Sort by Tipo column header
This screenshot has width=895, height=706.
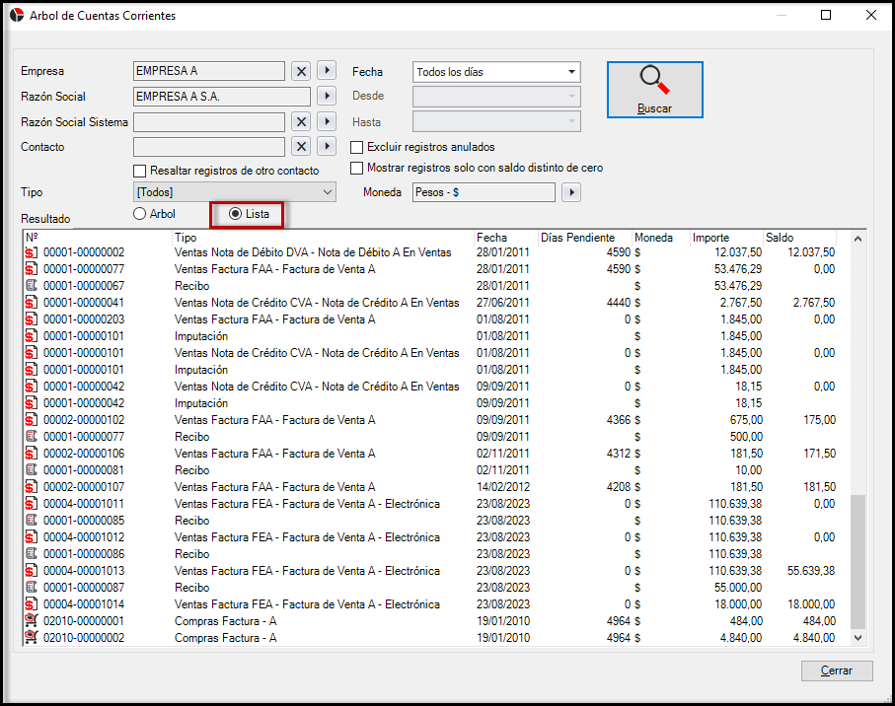323,238
